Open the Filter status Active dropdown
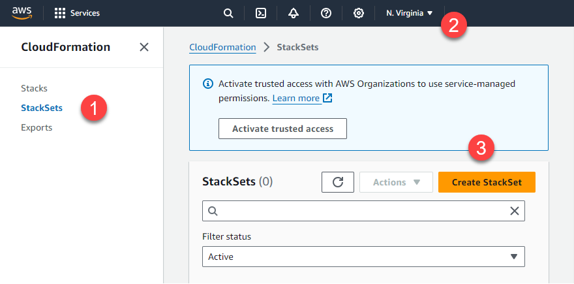The width and height of the screenshot is (574, 284). 363,257
